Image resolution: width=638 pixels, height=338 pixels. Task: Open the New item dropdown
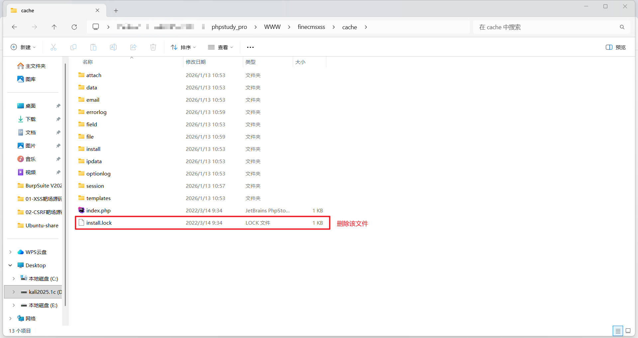pos(23,47)
